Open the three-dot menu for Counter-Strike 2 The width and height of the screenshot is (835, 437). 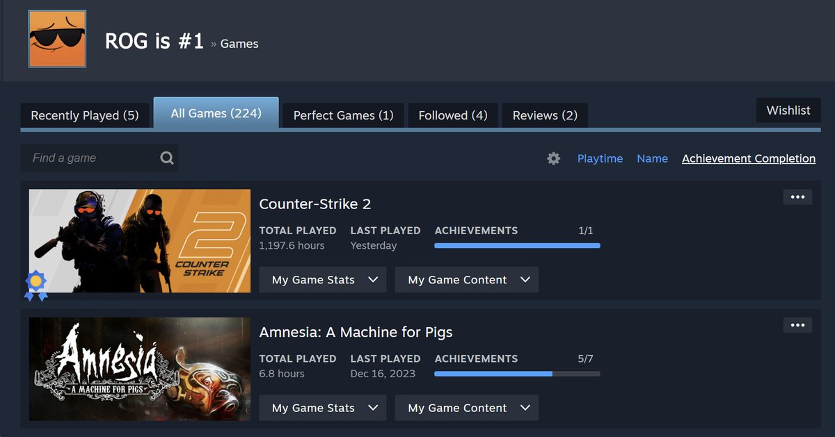(x=797, y=197)
